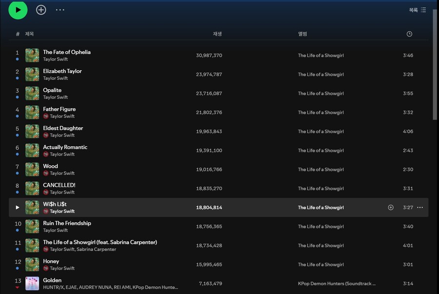Play Wi$h Li$t with the row play icon
The height and width of the screenshot is (294, 439).
18,207
